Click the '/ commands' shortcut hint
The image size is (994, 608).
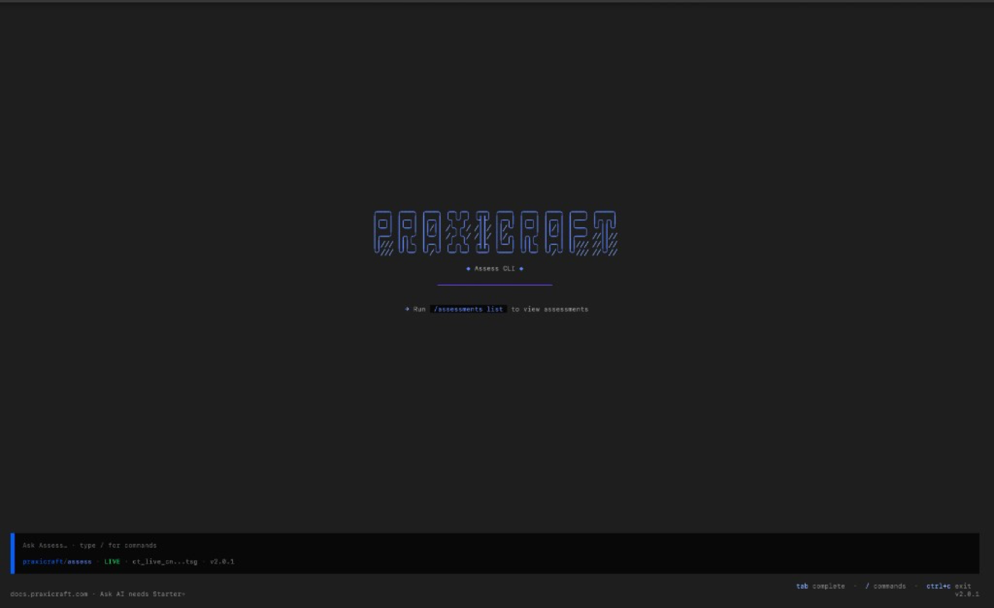coord(885,586)
